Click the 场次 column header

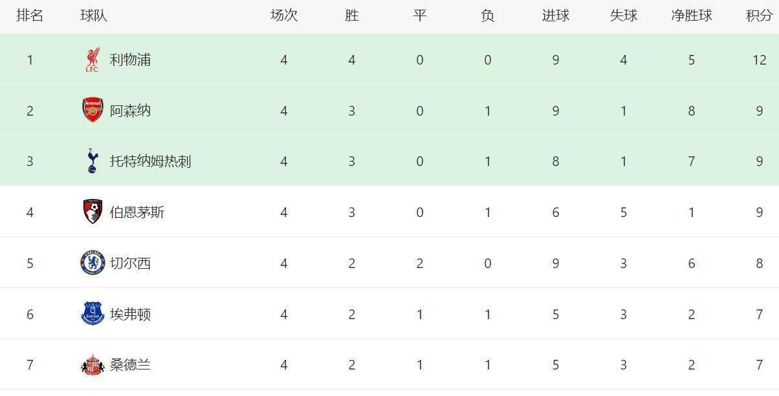[283, 16]
